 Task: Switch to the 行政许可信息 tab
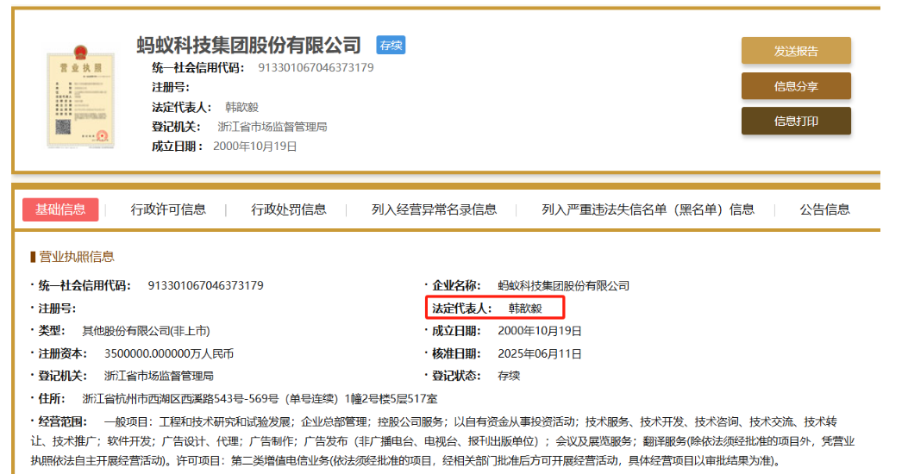168,209
